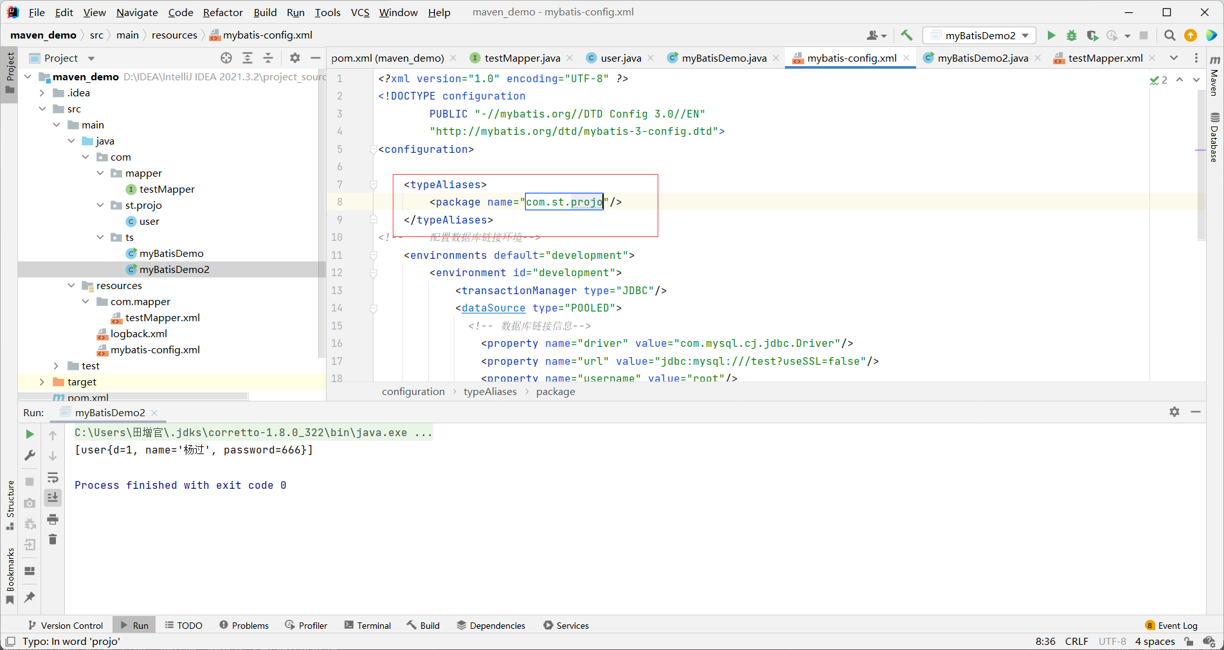Screen dimensions: 1224x650
Task: Jump to next highlighted problem arrow
Action: [1196, 80]
